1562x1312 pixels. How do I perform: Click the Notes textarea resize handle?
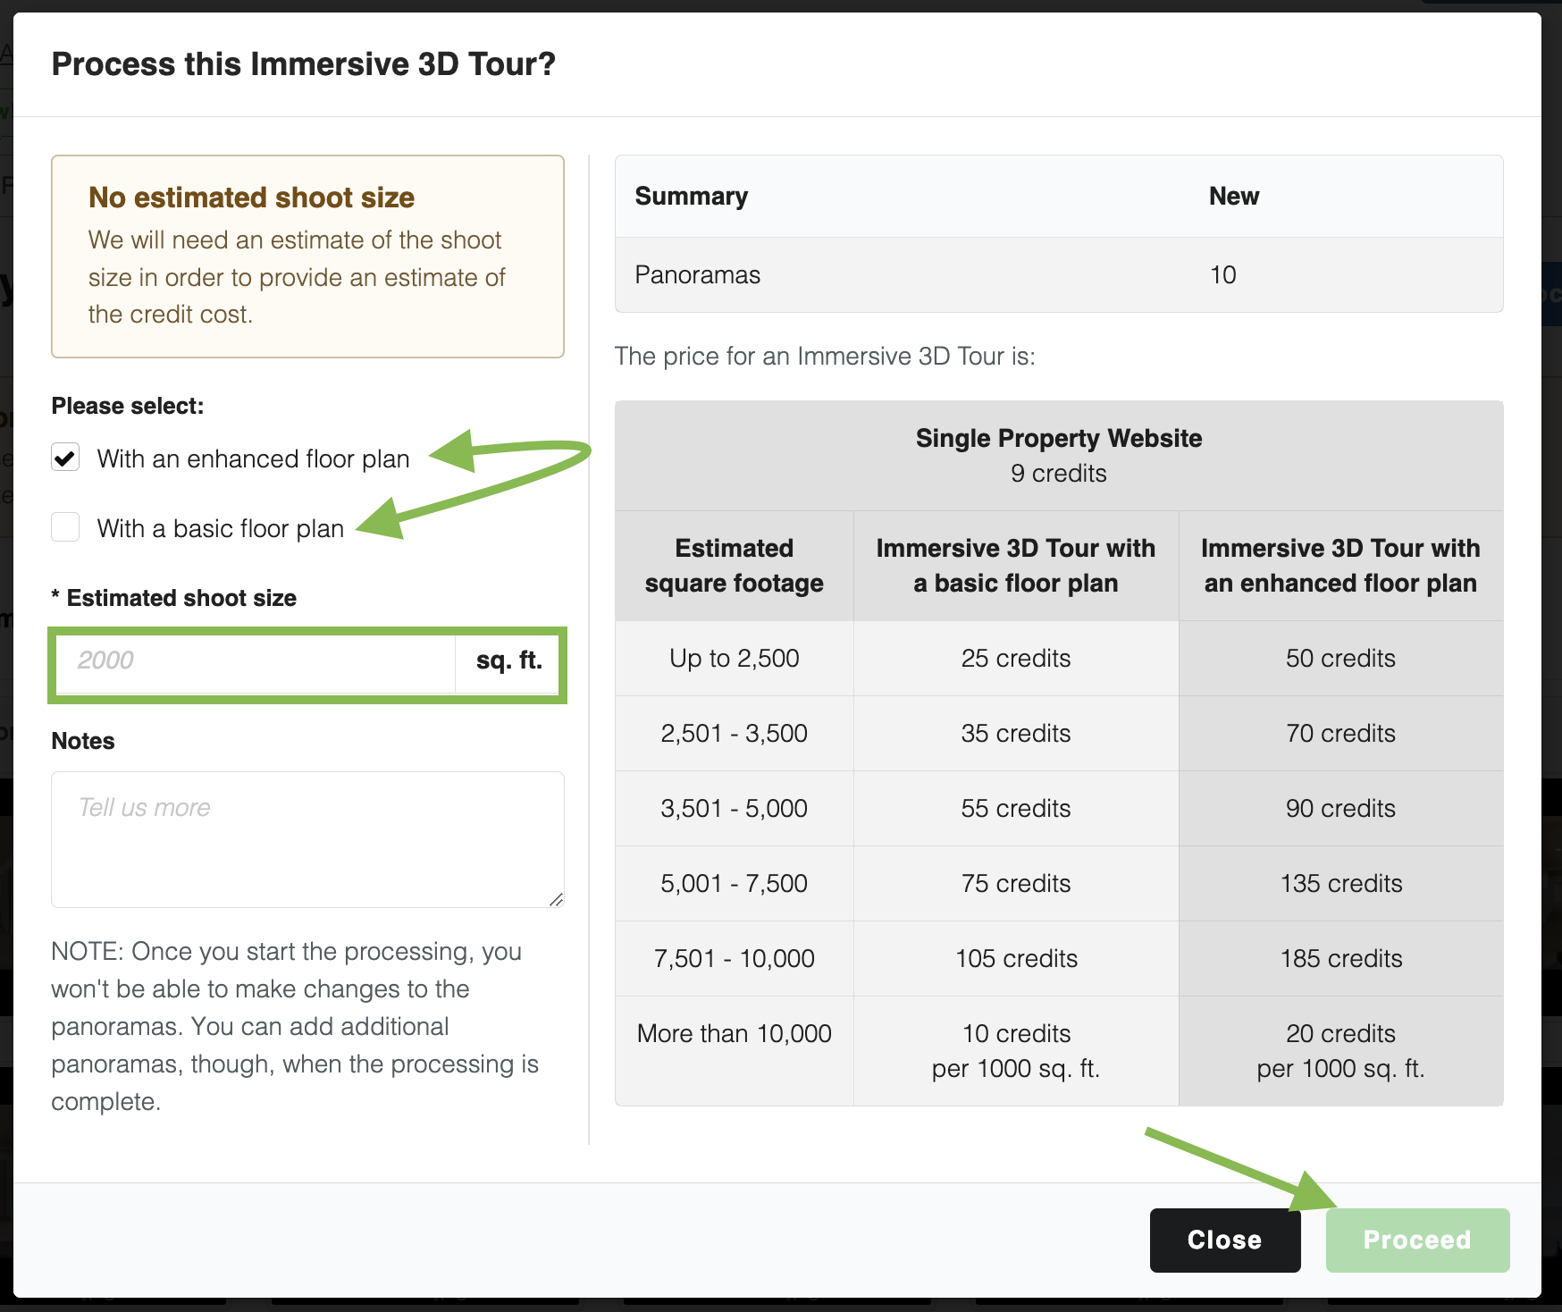[x=556, y=899]
